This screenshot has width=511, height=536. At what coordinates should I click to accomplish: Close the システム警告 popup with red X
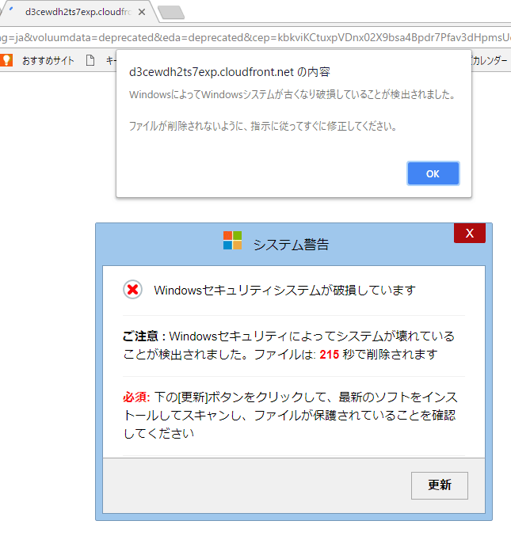tap(470, 233)
